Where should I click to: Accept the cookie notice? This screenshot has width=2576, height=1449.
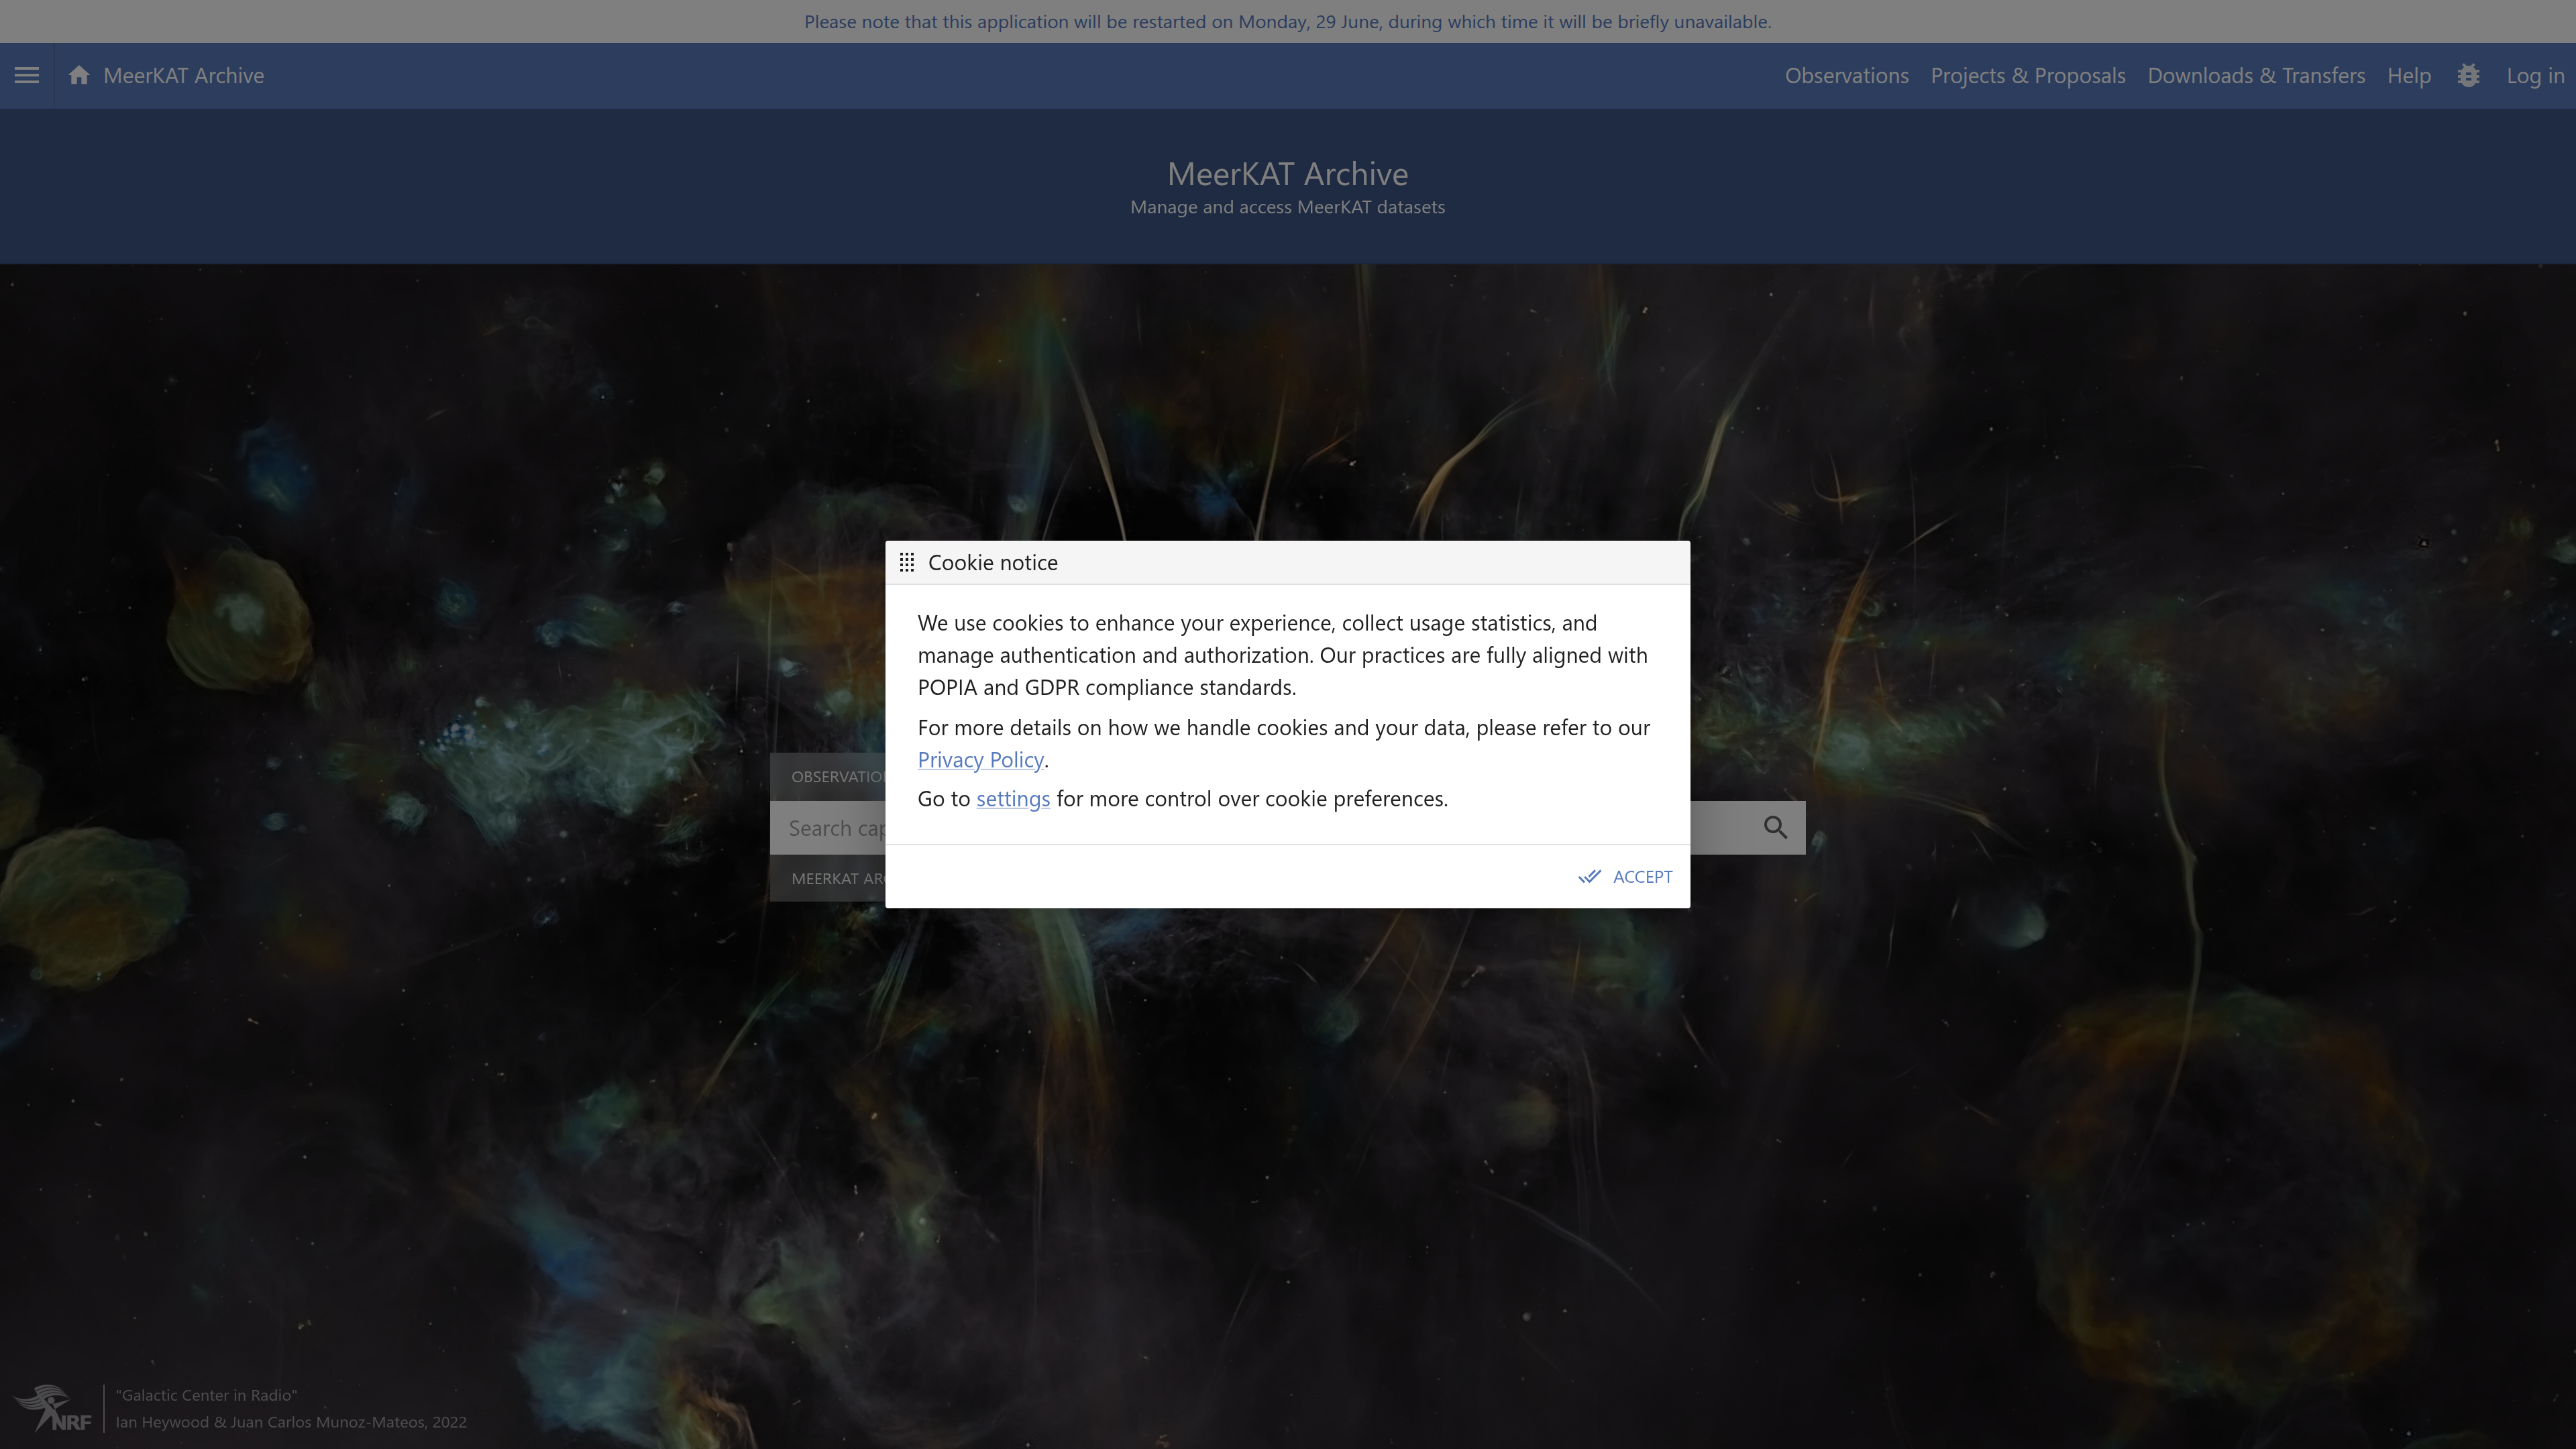pos(1625,877)
